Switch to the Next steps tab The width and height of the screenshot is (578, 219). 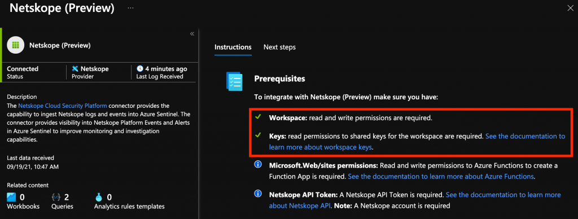click(x=279, y=47)
